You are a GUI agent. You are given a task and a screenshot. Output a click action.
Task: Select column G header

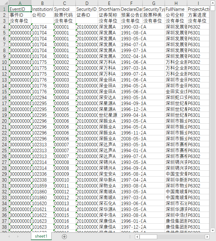pyautogui.click(x=154, y=3)
